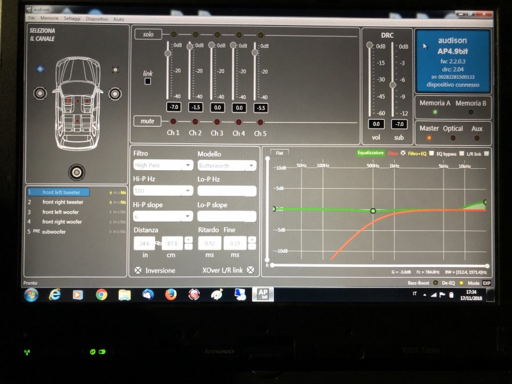
Task: Click the Distanza inches input field
Action: 144,244
